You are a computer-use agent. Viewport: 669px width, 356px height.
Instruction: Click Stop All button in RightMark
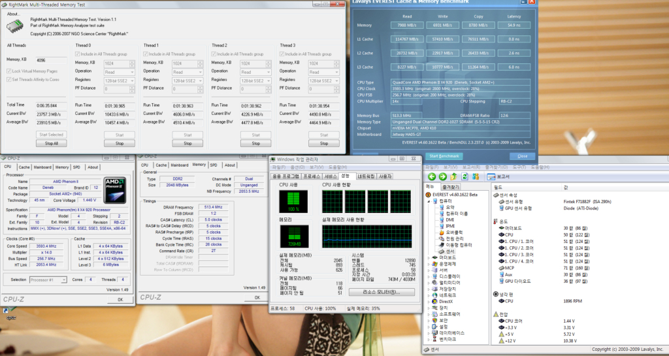point(51,144)
